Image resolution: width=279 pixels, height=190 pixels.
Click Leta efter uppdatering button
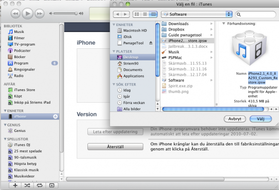point(115,132)
